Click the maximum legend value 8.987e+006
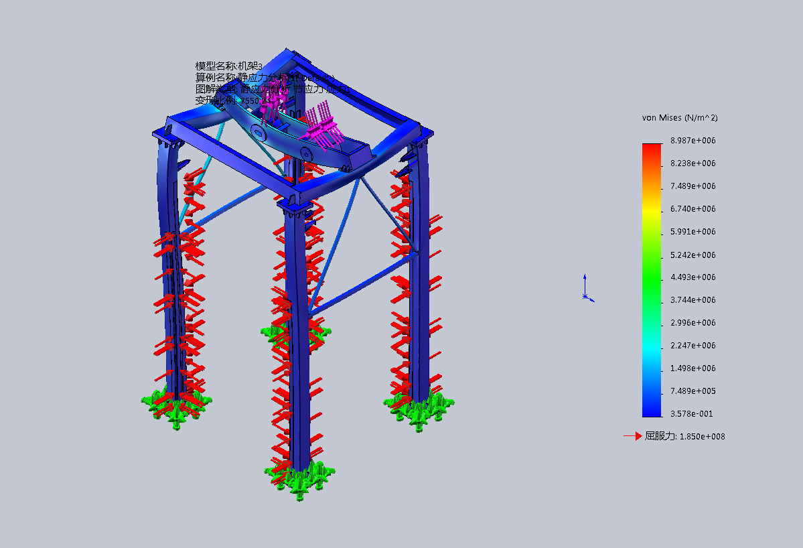Image resolution: width=803 pixels, height=548 pixels. point(693,140)
